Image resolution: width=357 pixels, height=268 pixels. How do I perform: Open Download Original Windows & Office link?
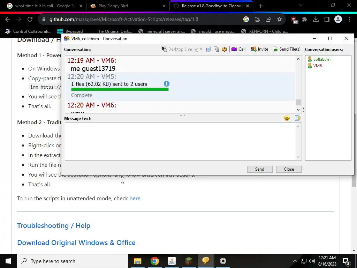[x=76, y=243]
